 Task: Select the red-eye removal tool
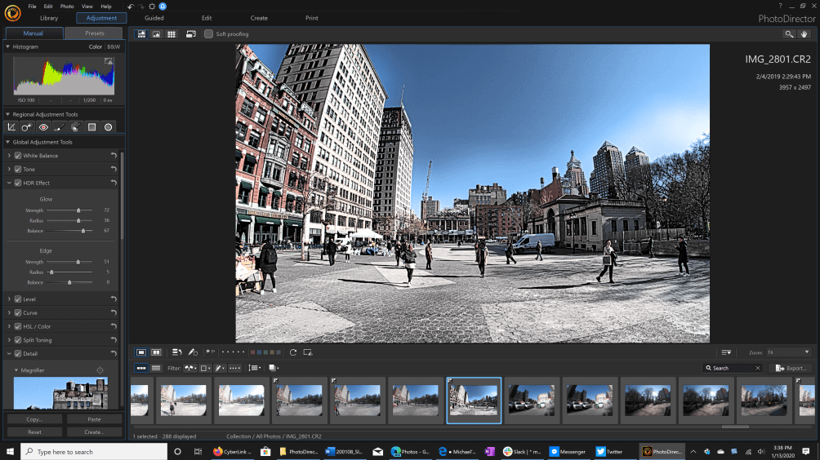[43, 127]
